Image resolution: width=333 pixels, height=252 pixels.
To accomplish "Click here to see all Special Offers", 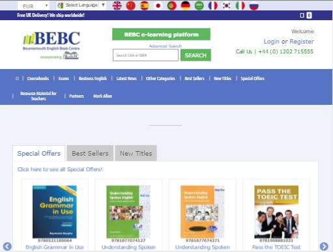I will pyautogui.click(x=60, y=169).
